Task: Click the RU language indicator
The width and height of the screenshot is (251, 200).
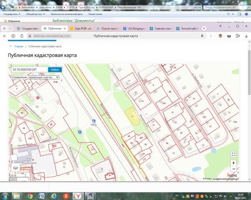Action: [x=177, y=195]
